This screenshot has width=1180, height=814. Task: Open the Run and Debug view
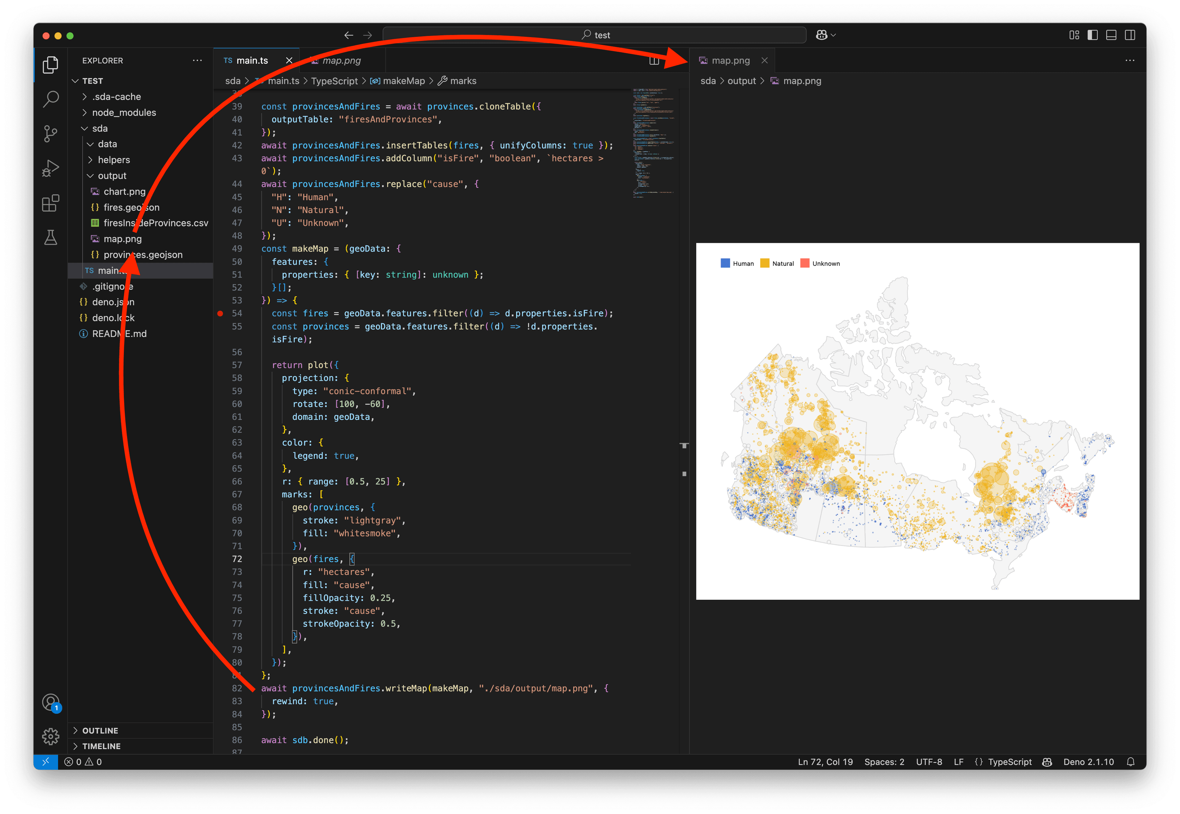coord(50,168)
